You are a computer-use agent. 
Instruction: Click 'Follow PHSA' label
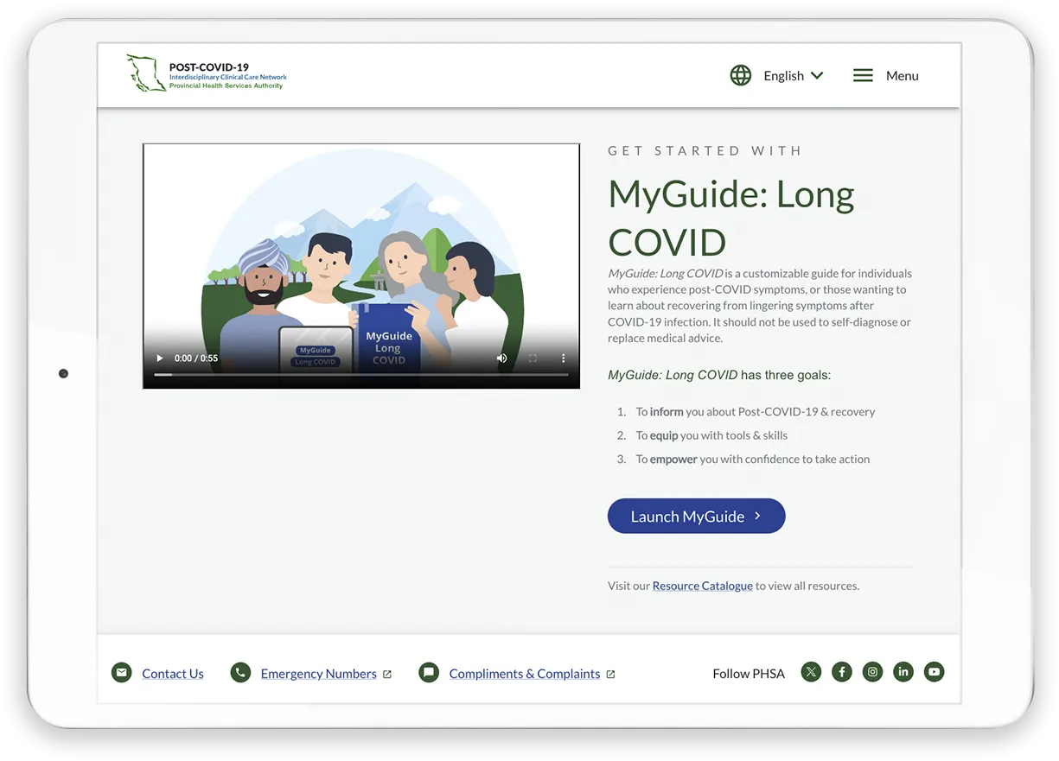[x=749, y=674]
